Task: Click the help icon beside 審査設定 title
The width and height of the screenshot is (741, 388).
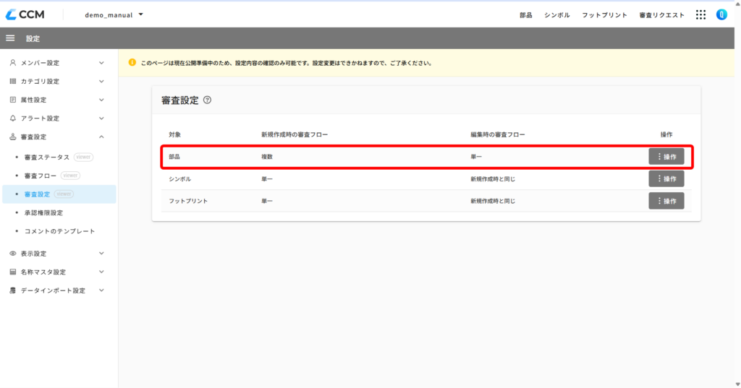Action: pyautogui.click(x=207, y=100)
